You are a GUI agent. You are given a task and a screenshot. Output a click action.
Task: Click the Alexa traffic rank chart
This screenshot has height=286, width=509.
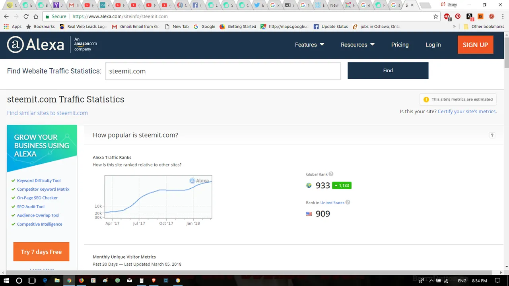click(x=158, y=197)
